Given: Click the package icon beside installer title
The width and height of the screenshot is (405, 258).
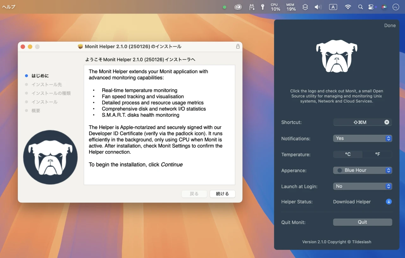Looking at the screenshot, I should pos(80,47).
